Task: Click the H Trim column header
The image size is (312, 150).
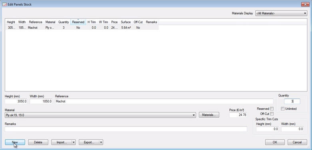Action: [92, 22]
